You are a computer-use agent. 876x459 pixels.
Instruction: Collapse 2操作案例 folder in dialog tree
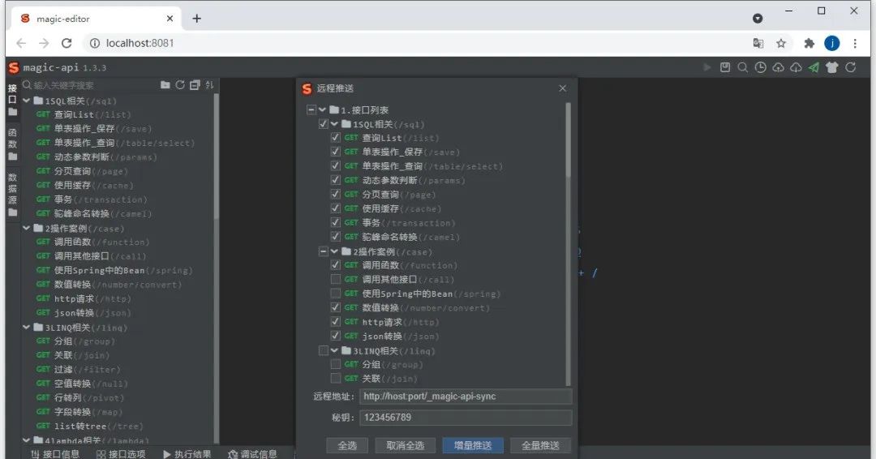click(334, 252)
